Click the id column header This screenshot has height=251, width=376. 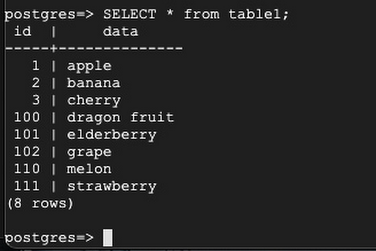tap(23, 31)
